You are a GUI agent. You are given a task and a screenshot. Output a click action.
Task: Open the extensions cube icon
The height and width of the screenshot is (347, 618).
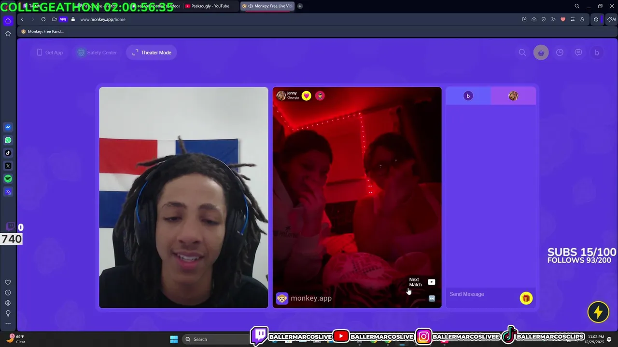coord(596,19)
